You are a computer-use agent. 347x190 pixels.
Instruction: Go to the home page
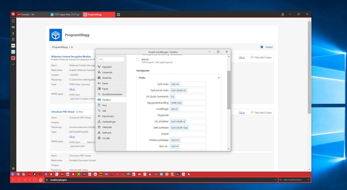pyautogui.click(x=41, y=180)
